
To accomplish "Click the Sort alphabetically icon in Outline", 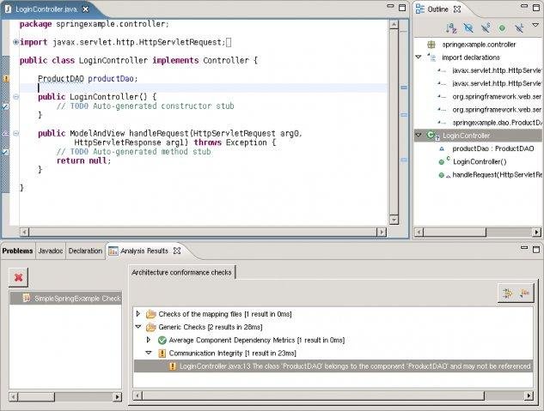I will pos(449,28).
